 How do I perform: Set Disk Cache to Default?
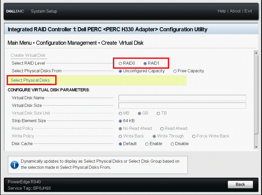tap(120, 144)
